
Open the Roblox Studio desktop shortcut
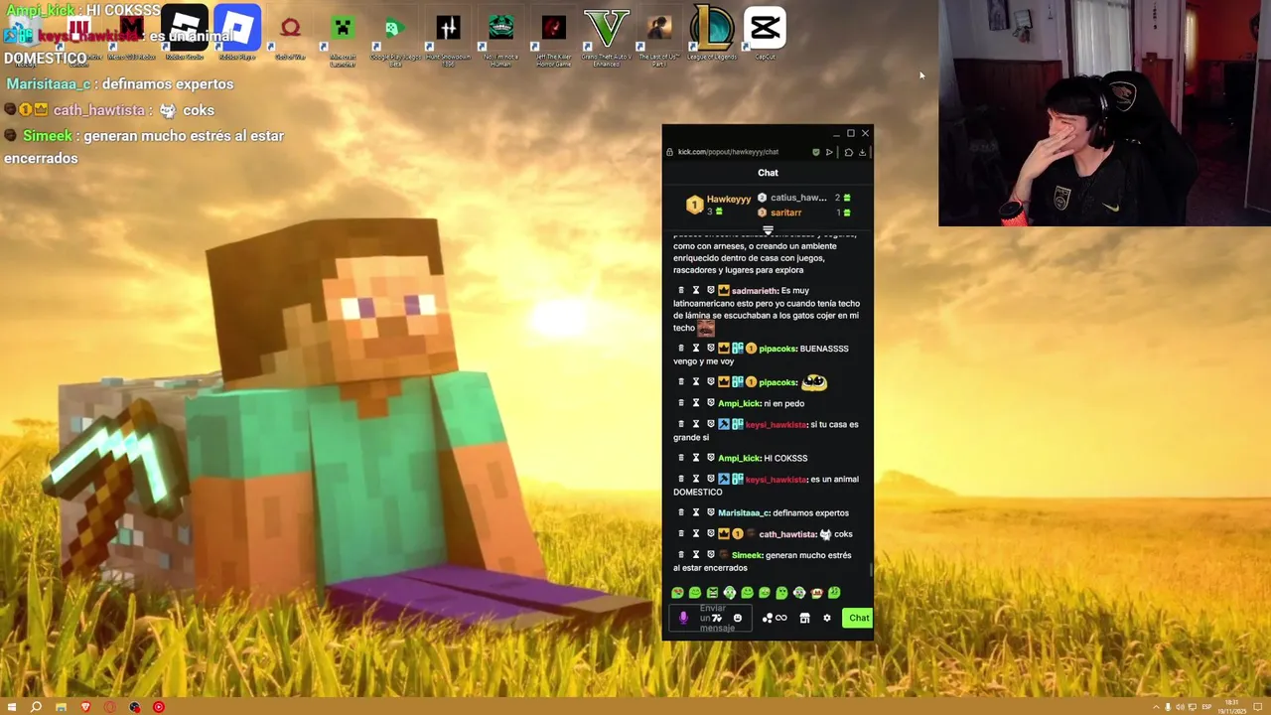[x=185, y=33]
